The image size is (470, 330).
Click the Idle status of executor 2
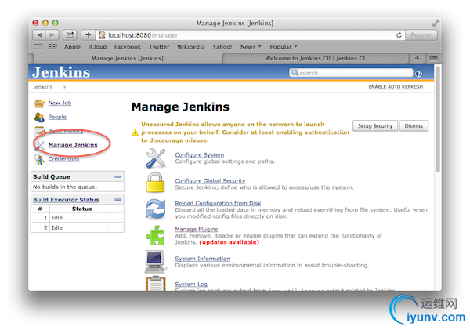point(57,227)
